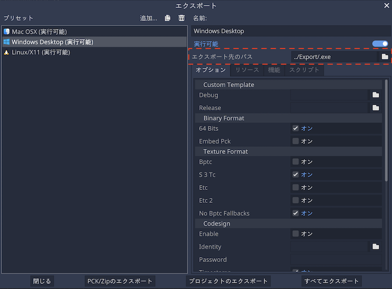Image resolution: width=392 pixels, height=289 pixels.
Task: Toggle the 実行可能 runnable switch
Action: tap(380, 44)
